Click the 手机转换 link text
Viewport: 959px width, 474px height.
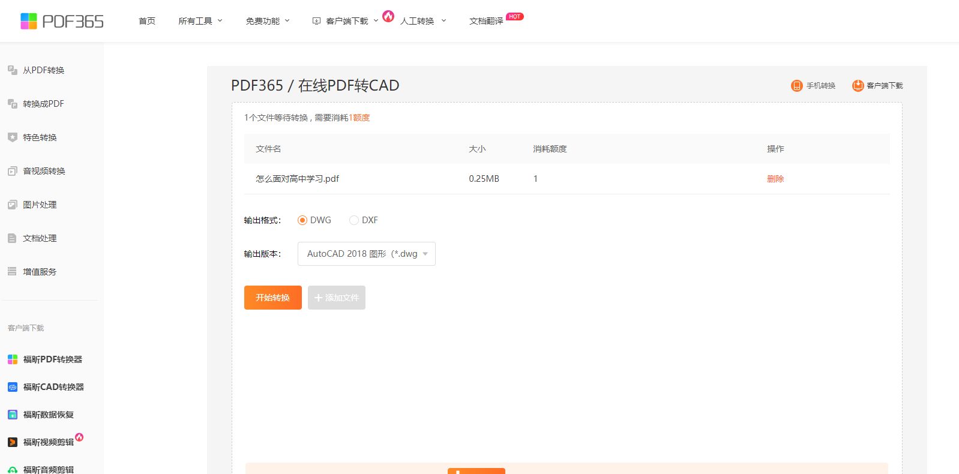tap(821, 86)
